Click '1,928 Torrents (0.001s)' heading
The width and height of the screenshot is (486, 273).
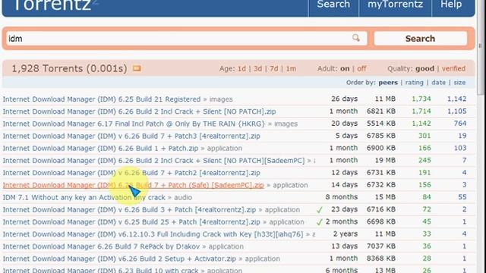tap(69, 68)
